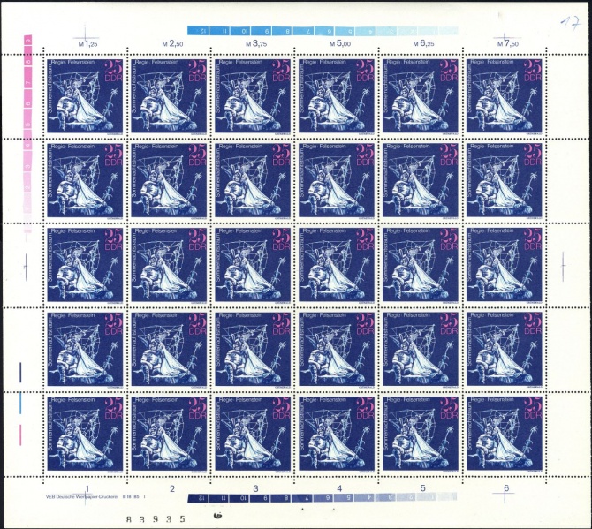Image resolution: width=592 pixels, height=529 pixels.
Task: Click the dark-blue registration dash in left margin
Action: point(20,372)
